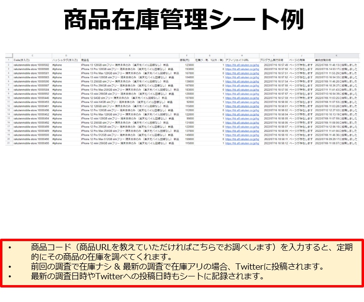Viewport: 364px width, 302px height.
Task: Select row number 21 header
Action: coord(9,144)
